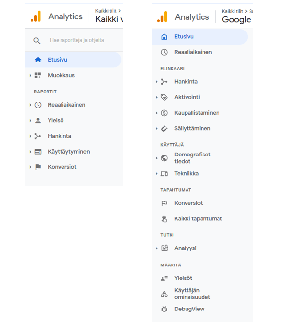Click the Käyttäytyminen window icon
The height and width of the screenshot is (326, 281).
[38, 152]
